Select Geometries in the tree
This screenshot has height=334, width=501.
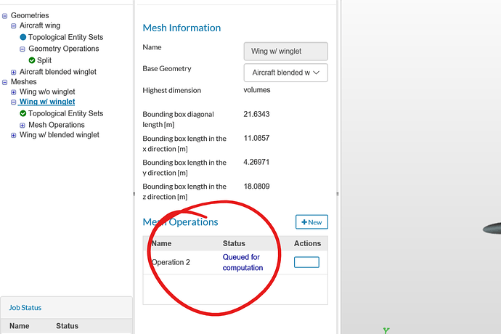point(30,15)
